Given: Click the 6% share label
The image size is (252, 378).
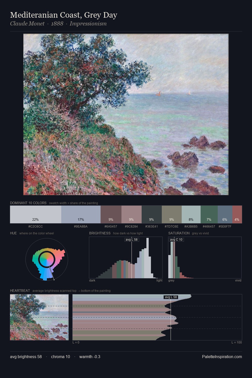Looking at the screenshot, I should click(225, 219).
